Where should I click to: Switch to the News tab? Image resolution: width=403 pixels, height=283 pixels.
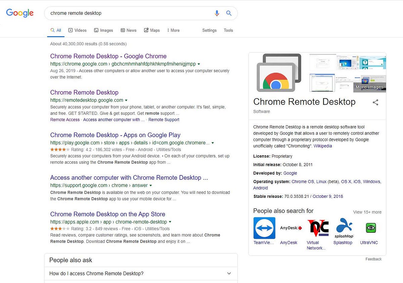click(129, 30)
